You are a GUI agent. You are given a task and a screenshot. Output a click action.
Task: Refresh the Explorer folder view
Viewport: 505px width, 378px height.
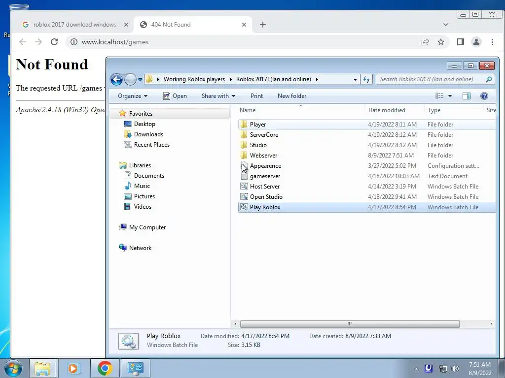point(366,79)
